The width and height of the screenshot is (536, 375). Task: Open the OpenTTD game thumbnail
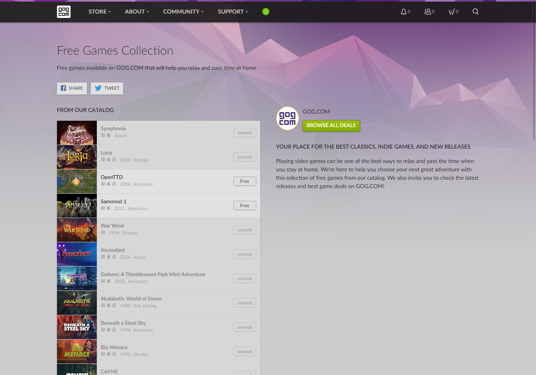(77, 181)
